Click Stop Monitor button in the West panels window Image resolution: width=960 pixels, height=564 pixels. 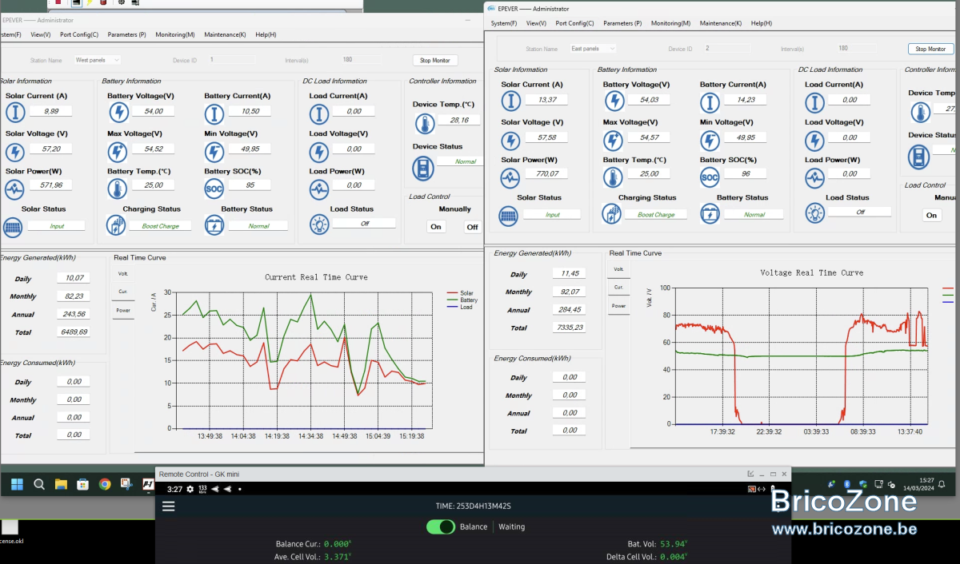[435, 60]
